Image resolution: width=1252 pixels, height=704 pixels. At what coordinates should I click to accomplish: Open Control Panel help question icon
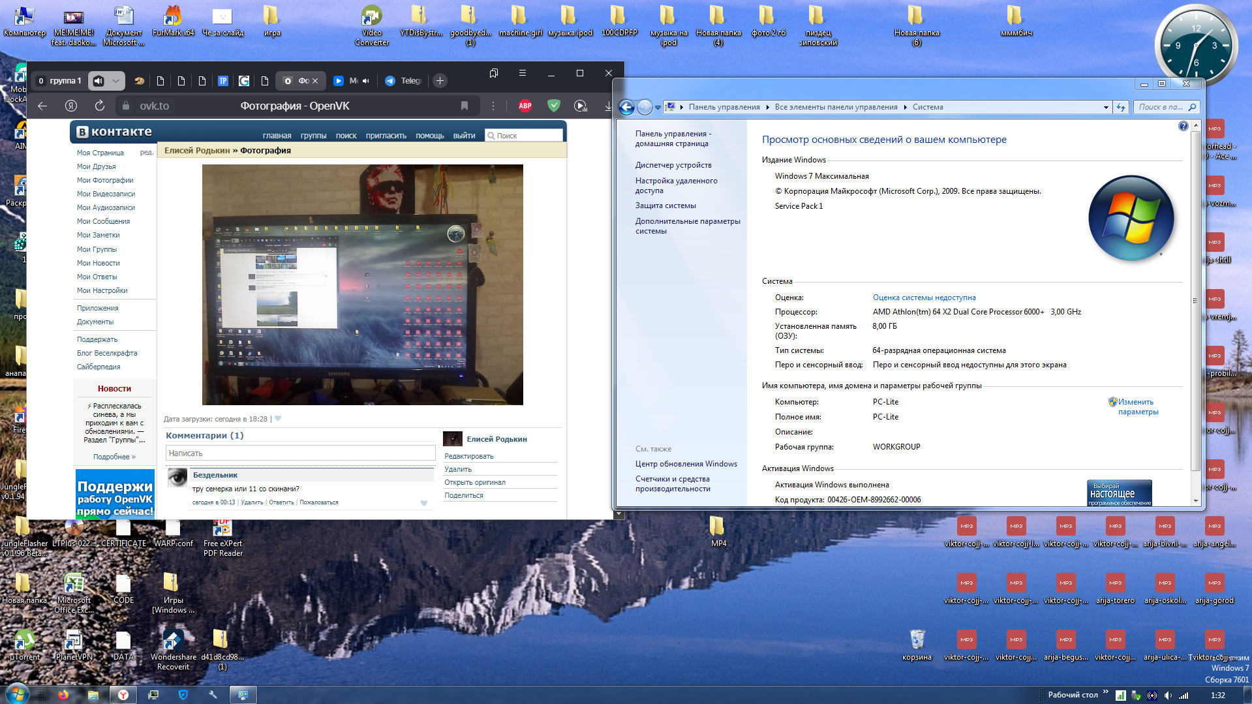(1183, 127)
